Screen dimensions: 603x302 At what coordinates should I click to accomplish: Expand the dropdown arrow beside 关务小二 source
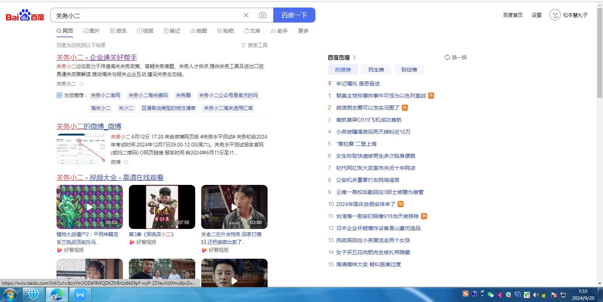[81, 84]
